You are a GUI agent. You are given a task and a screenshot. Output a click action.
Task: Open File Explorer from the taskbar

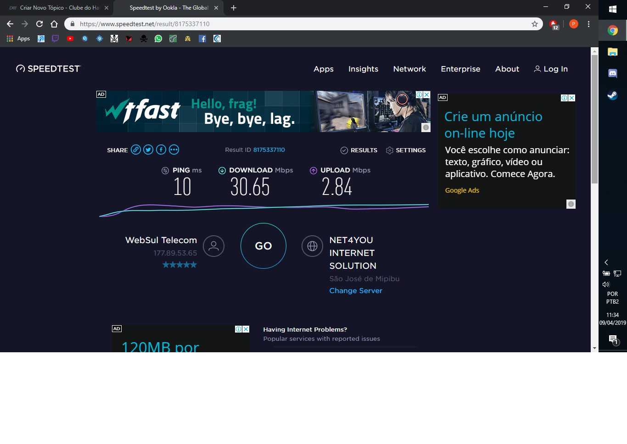[613, 52]
